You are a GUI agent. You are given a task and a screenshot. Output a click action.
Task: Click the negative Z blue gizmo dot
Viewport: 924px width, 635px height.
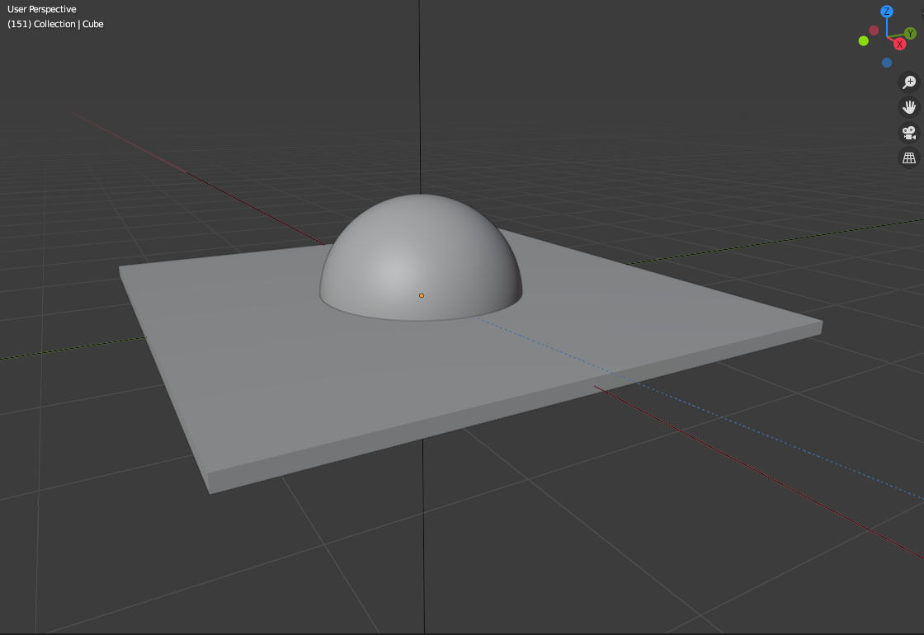886,63
